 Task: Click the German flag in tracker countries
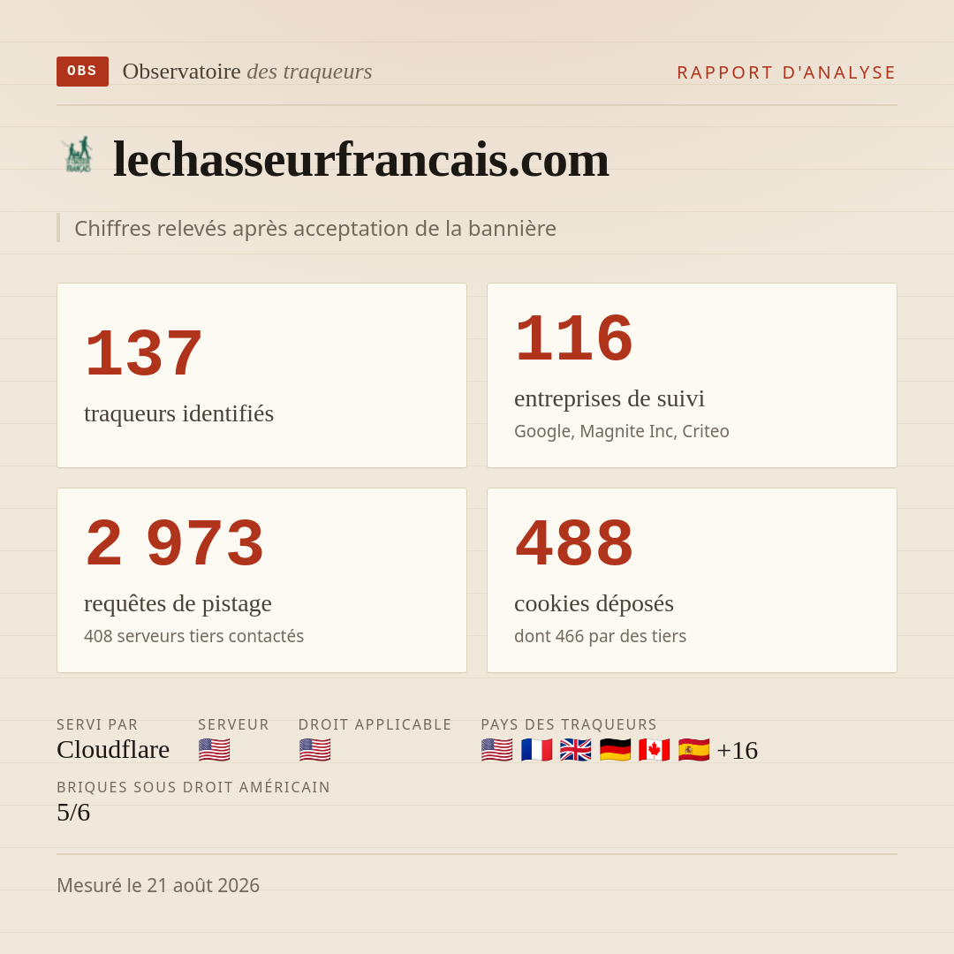tap(615, 750)
